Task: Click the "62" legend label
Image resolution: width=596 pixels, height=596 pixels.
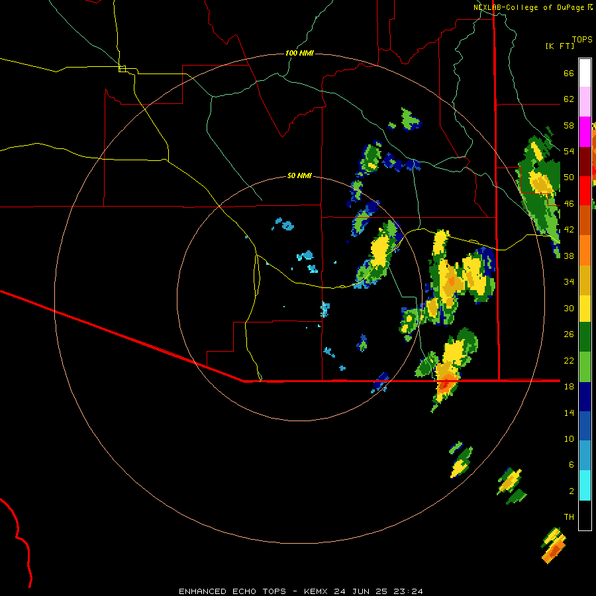Action: [x=569, y=99]
